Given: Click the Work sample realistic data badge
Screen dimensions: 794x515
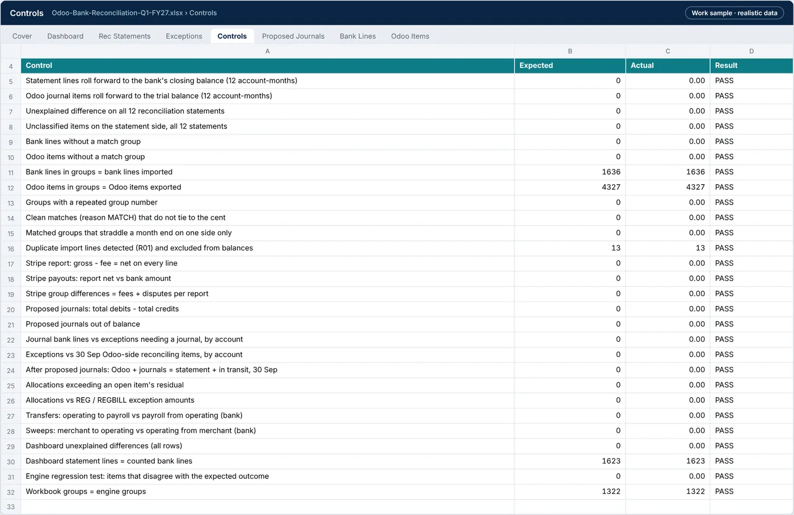Looking at the screenshot, I should pyautogui.click(x=734, y=13).
